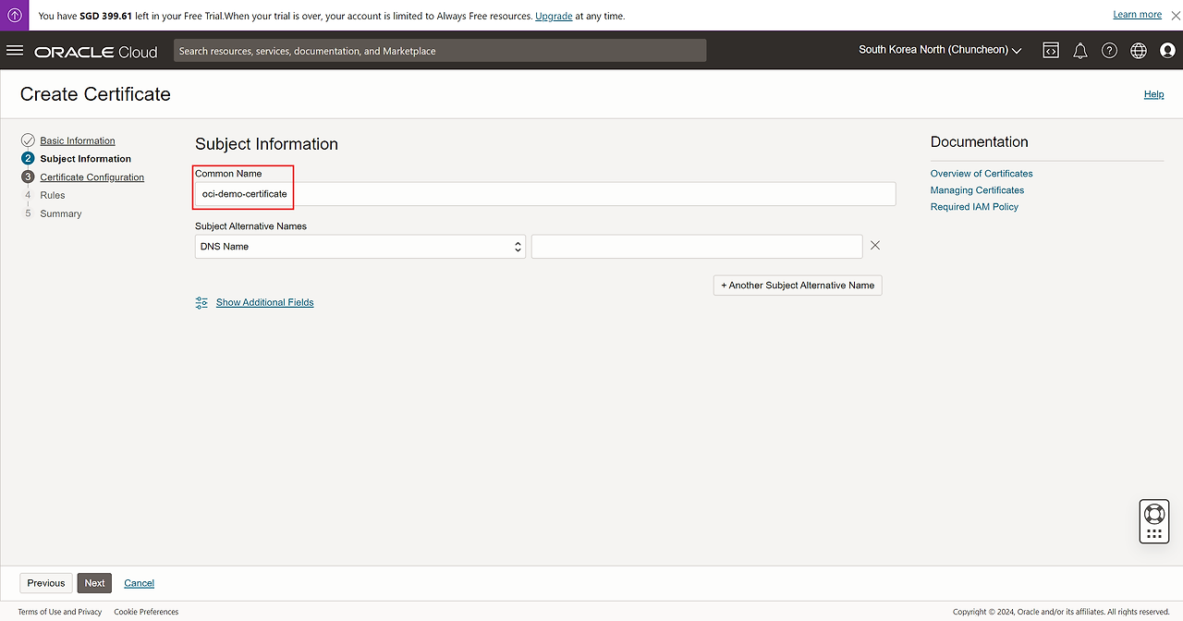Open the hamburger navigation menu
Viewport: 1183px width, 621px height.
[x=14, y=51]
